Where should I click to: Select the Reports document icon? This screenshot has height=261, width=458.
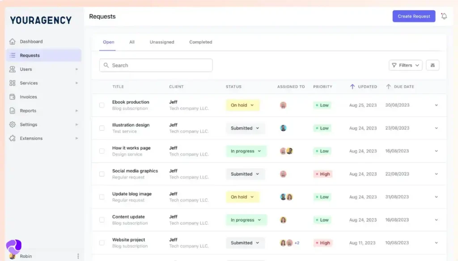pyautogui.click(x=13, y=111)
